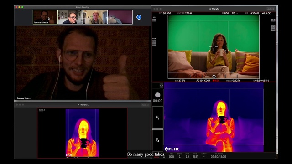The image size is (292, 164).
Task: Toggle the first CAM box on left
Action: point(154,41)
